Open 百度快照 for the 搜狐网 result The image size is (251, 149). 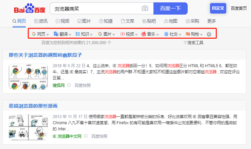pyautogui.click(x=83, y=85)
